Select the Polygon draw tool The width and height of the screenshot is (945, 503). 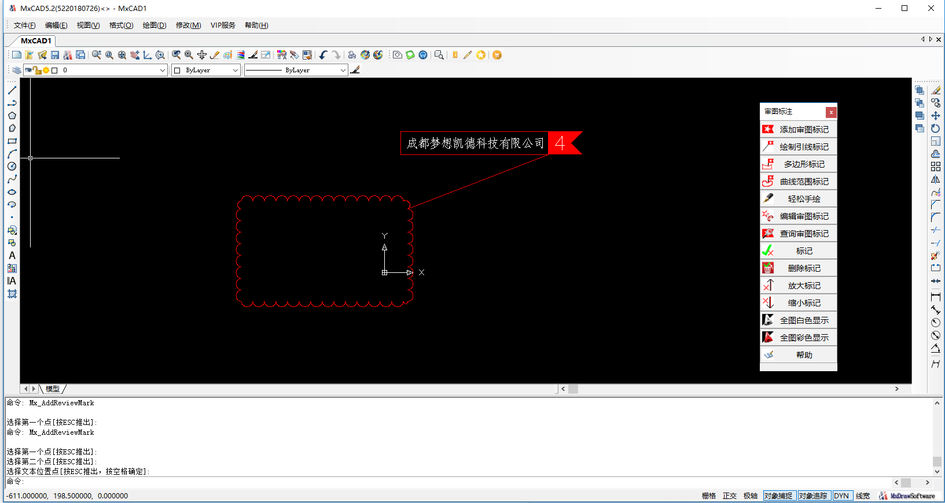[x=12, y=116]
